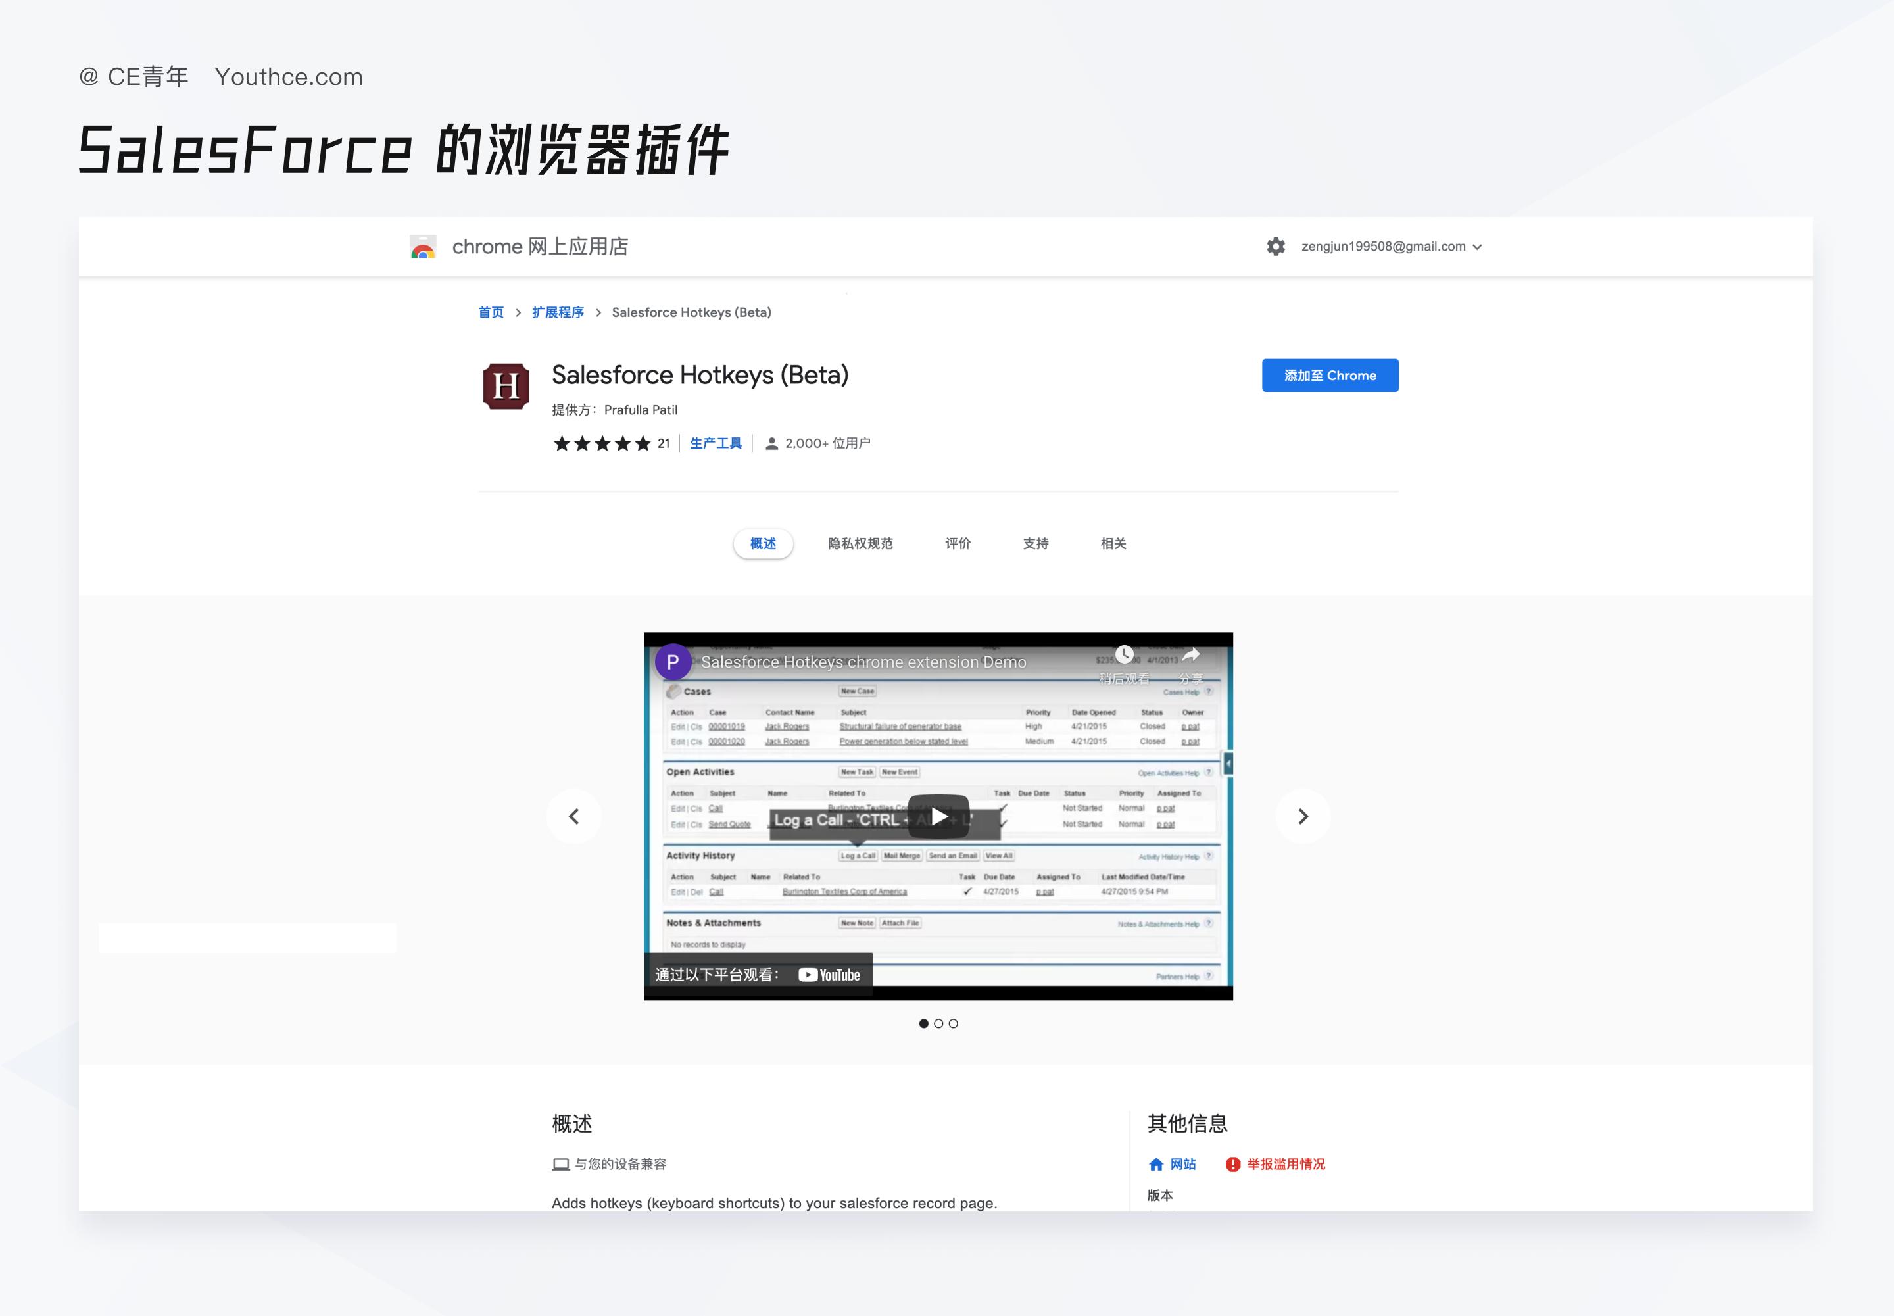Click the Chrome Web Store rainbow logo

pos(423,247)
